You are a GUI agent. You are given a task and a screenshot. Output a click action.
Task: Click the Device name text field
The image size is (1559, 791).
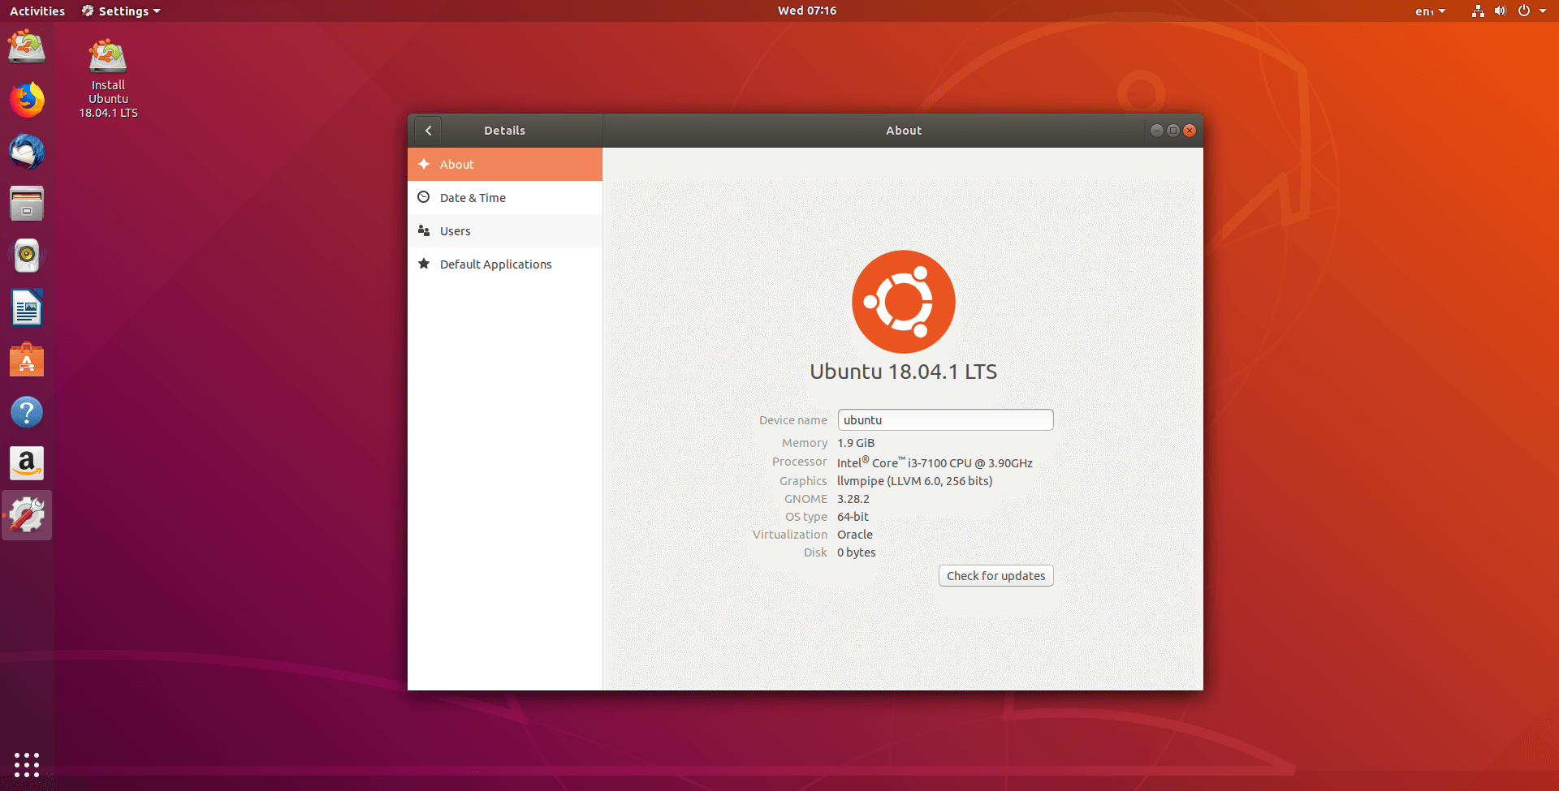coord(946,420)
